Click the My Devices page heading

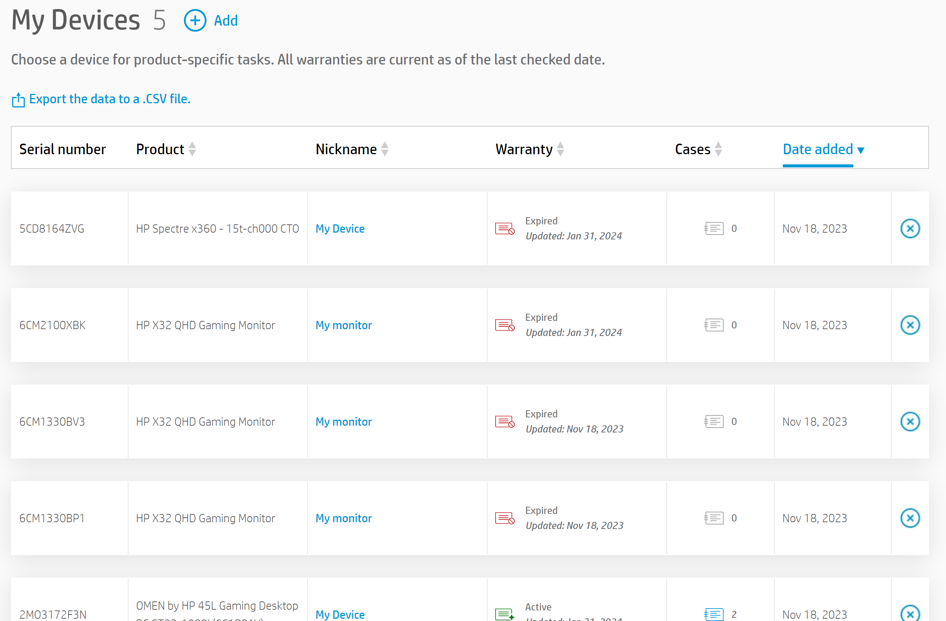click(75, 20)
